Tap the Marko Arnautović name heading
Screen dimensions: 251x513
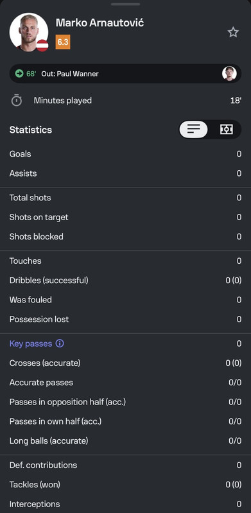coord(100,23)
